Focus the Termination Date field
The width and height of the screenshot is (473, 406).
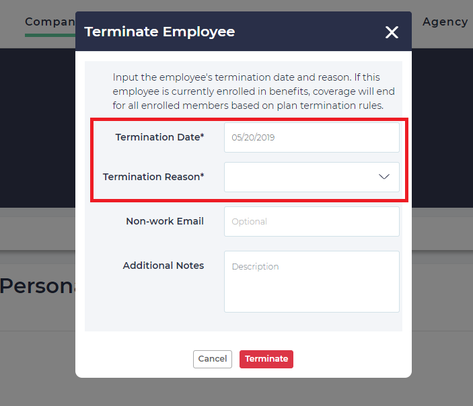pyautogui.click(x=311, y=137)
